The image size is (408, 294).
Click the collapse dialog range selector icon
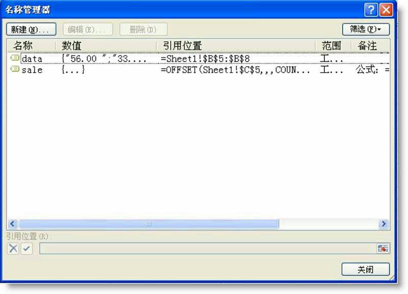pyautogui.click(x=382, y=249)
